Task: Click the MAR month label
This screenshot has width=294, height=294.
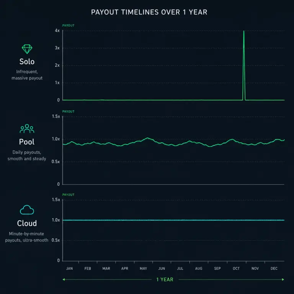Action: click(106, 268)
